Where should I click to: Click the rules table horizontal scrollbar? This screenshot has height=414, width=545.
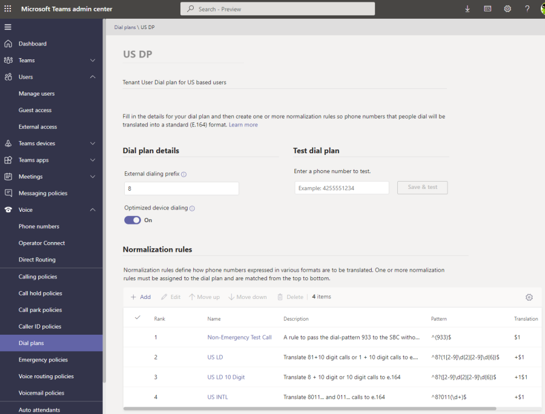309,409
